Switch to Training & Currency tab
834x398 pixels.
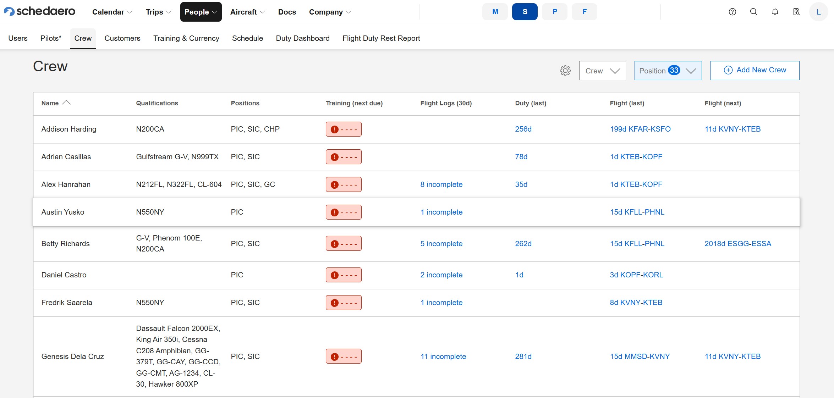click(186, 38)
